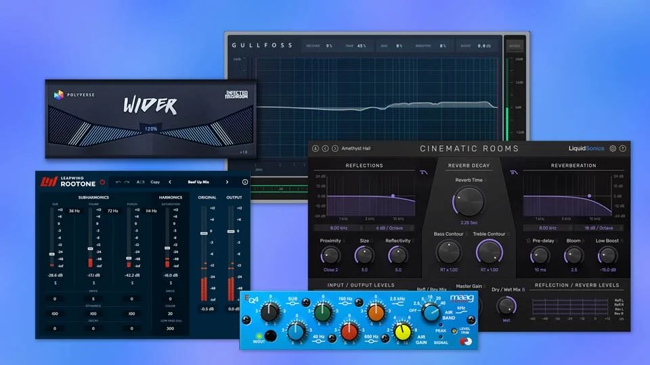Click the Leapwing logo in Rootone
This screenshot has height=365, width=650.
click(49, 182)
